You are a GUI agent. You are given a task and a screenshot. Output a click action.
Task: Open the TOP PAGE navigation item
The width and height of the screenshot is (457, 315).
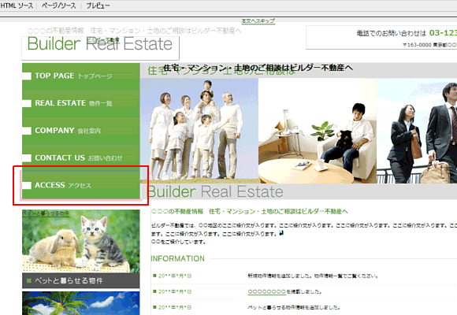pyautogui.click(x=81, y=76)
